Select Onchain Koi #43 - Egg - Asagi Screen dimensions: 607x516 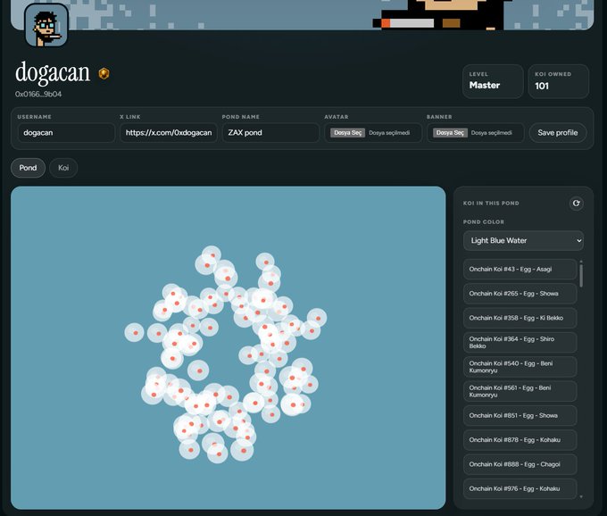coord(520,269)
